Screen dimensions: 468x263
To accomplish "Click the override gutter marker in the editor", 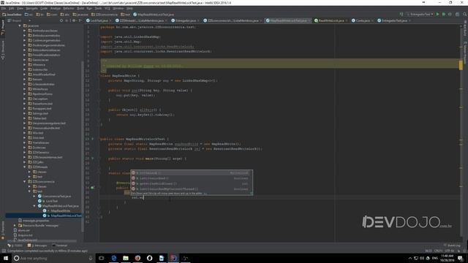I will (93, 188).
